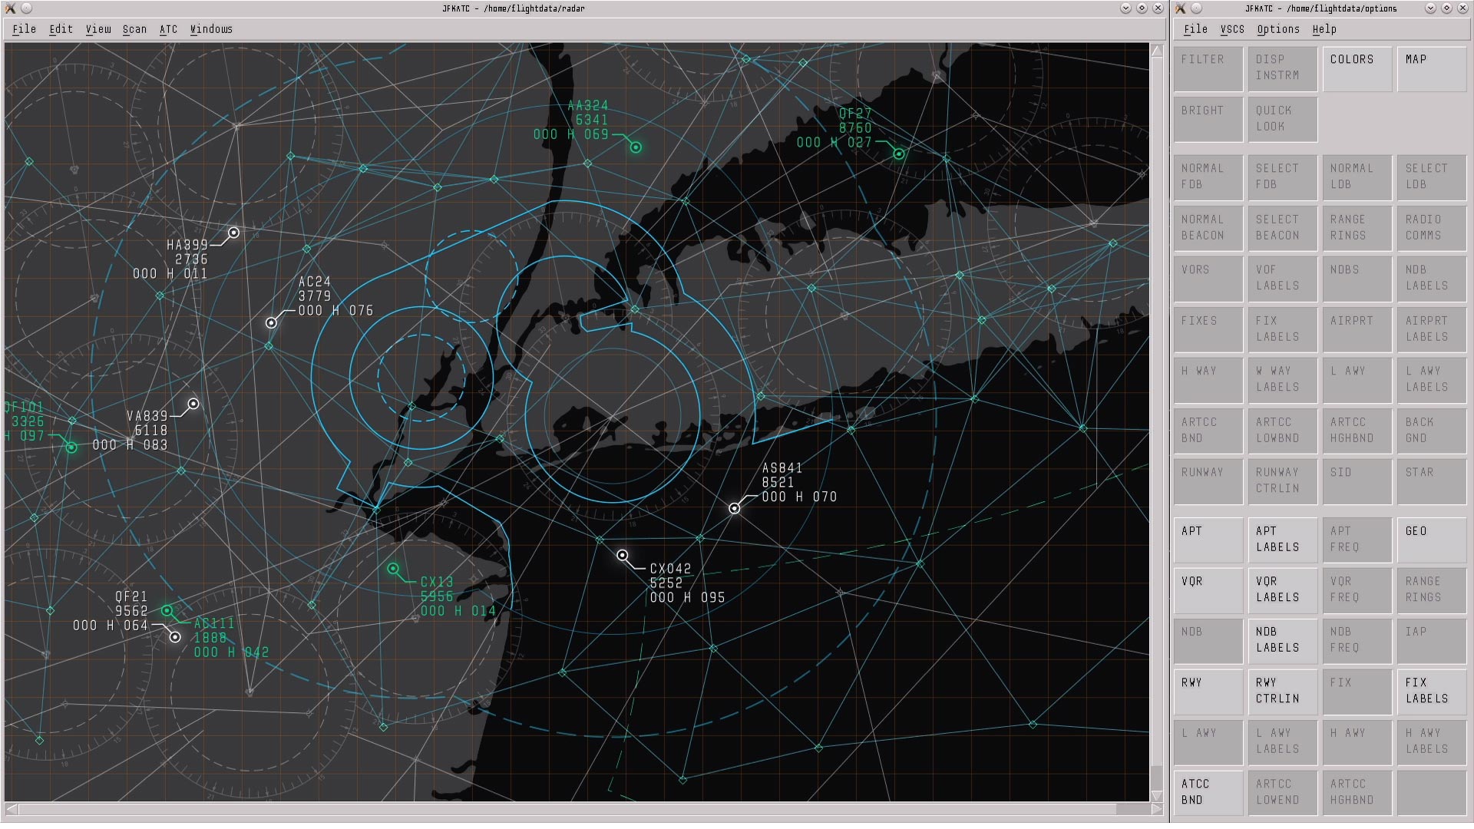The image size is (1474, 829).
Task: Select the QF27 aircraft target marker
Action: tap(898, 154)
